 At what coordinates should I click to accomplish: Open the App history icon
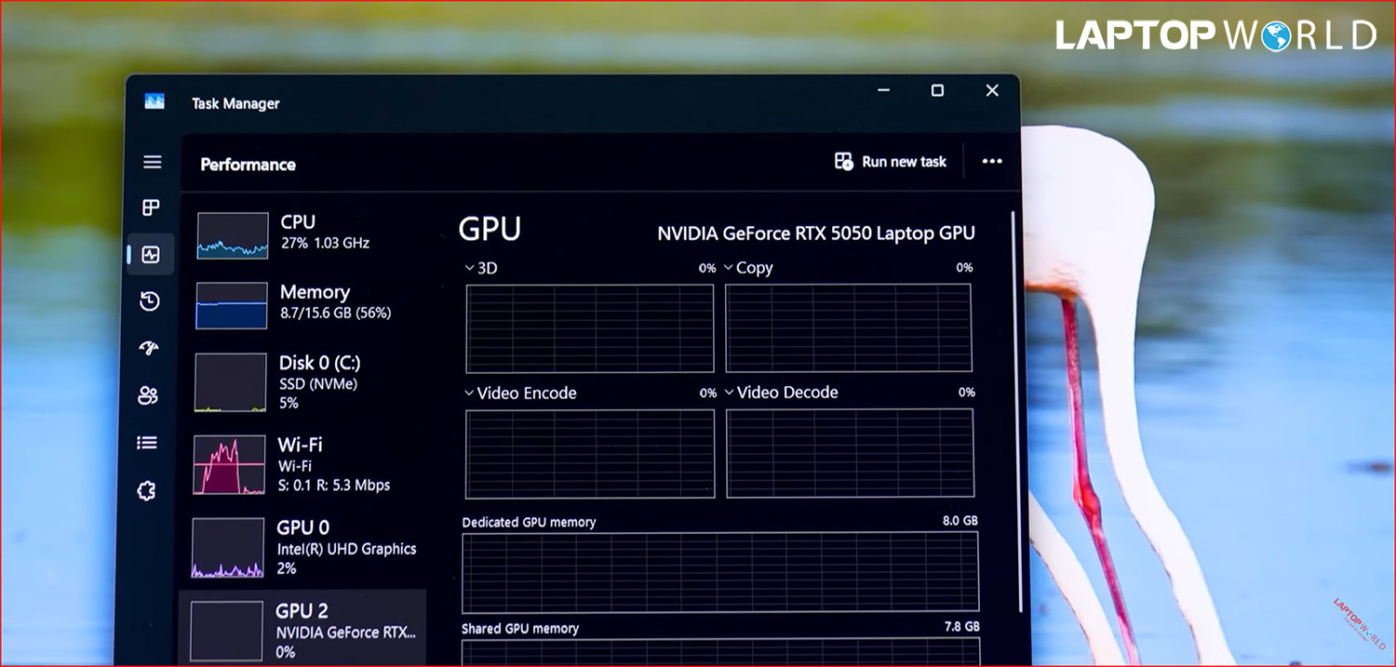coord(150,301)
